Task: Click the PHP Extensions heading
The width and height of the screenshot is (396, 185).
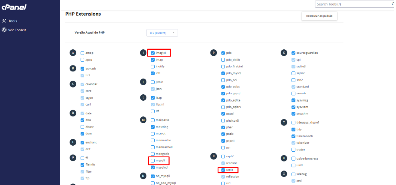Action: pyautogui.click(x=83, y=14)
